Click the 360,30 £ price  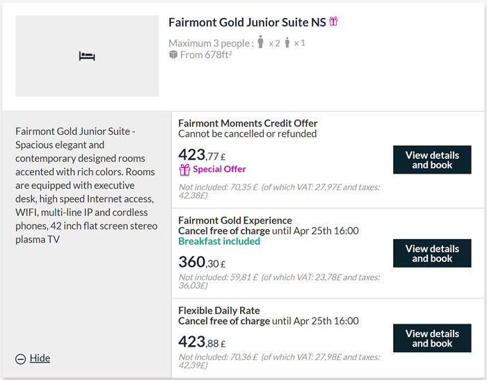coord(202,262)
